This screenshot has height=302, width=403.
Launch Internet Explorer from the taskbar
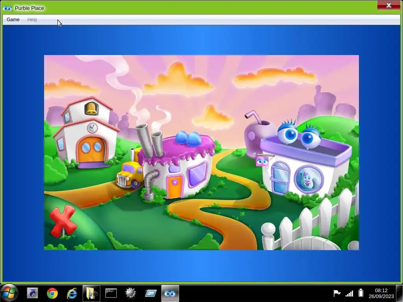click(72, 293)
